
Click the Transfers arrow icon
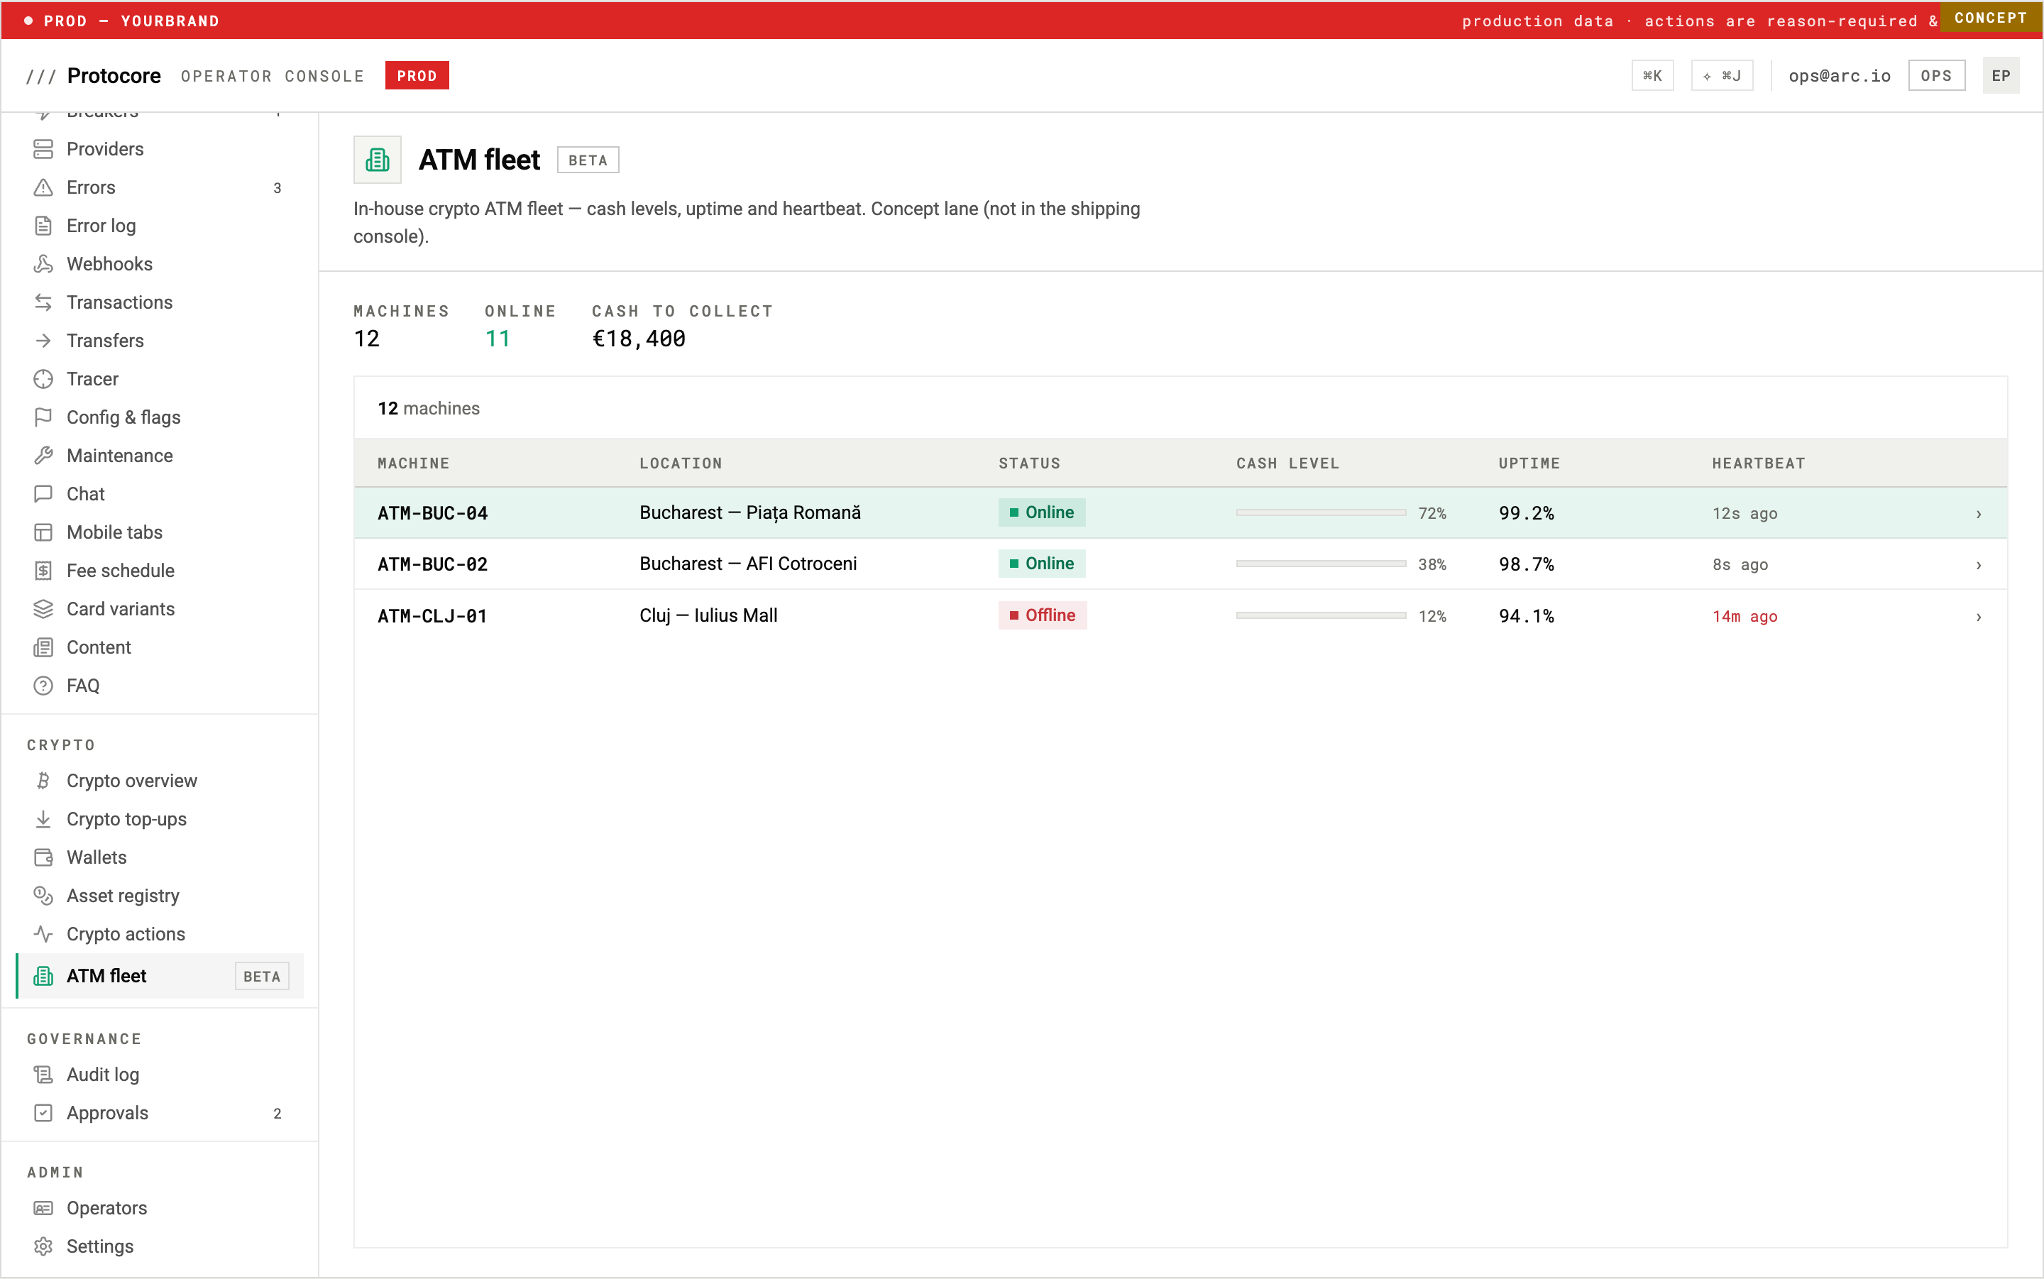pos(43,341)
